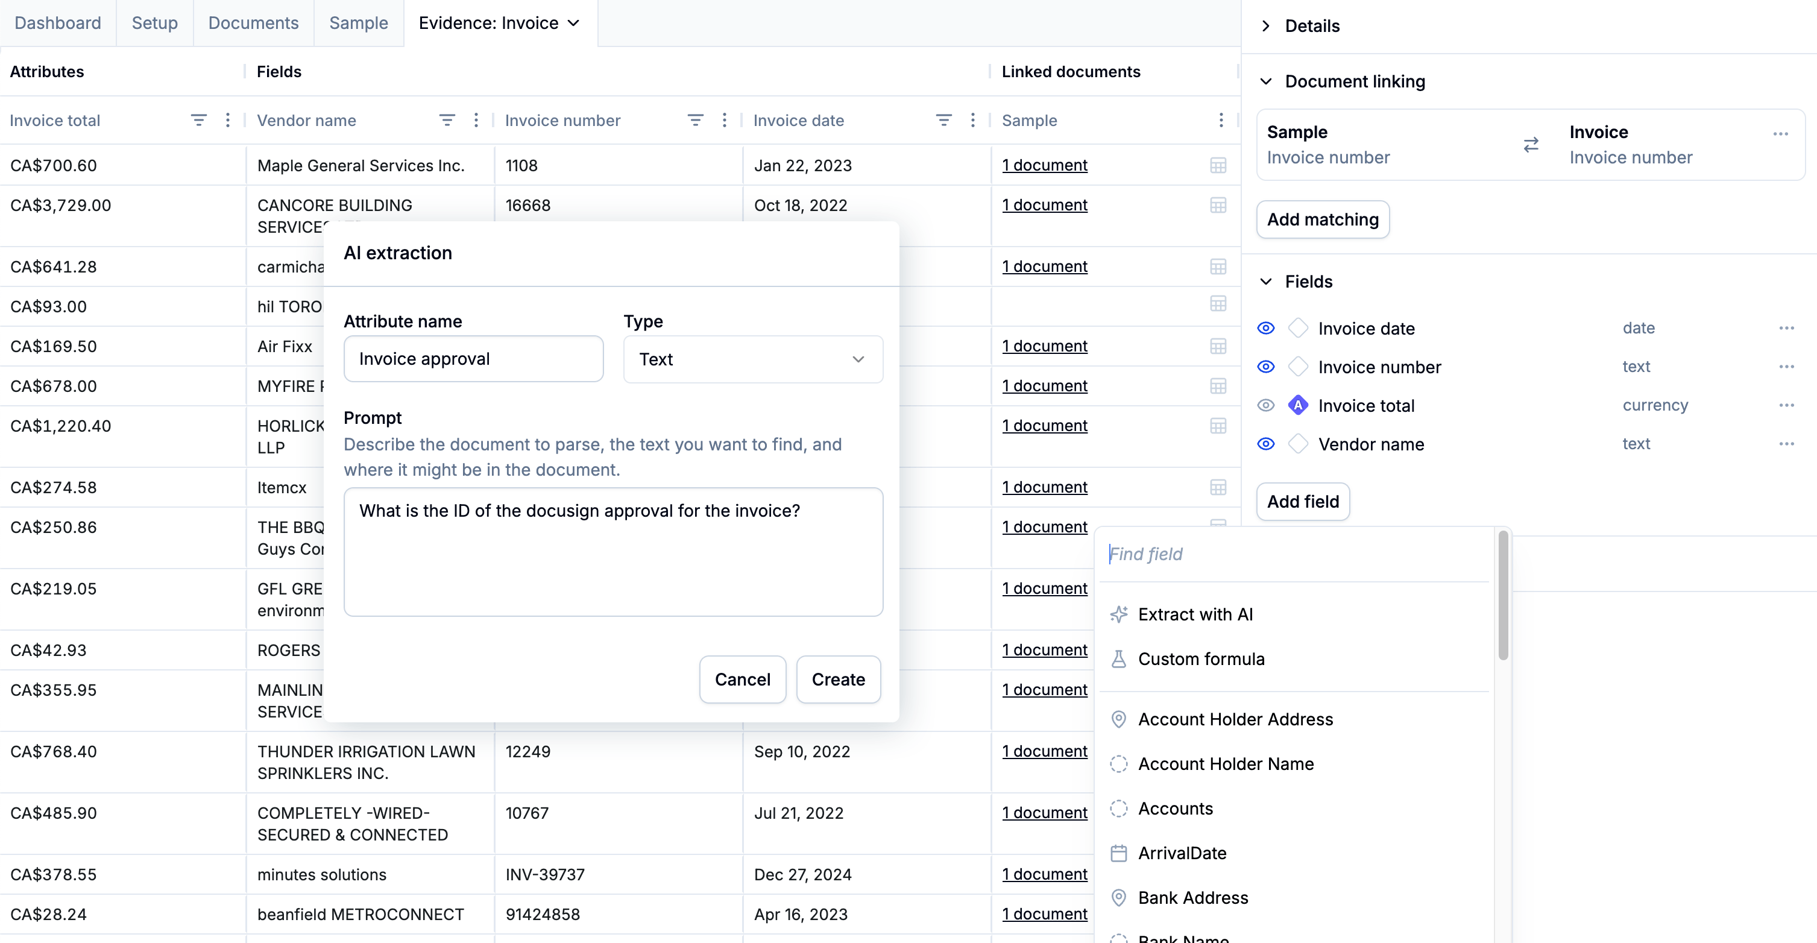The width and height of the screenshot is (1817, 943).
Task: Open filter for Invoice total column
Action: coord(199,121)
